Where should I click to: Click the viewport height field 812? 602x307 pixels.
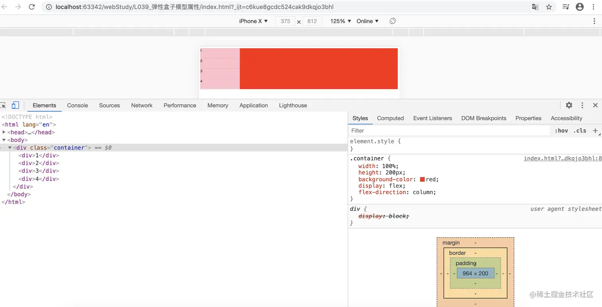312,21
